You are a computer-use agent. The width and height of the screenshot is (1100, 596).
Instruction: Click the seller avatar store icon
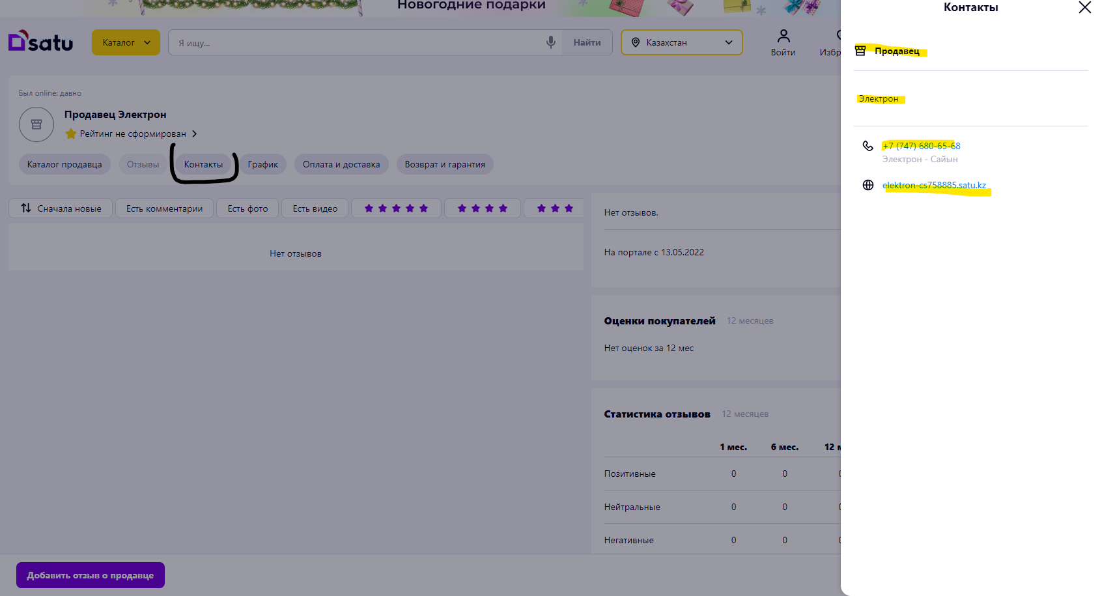click(x=36, y=124)
